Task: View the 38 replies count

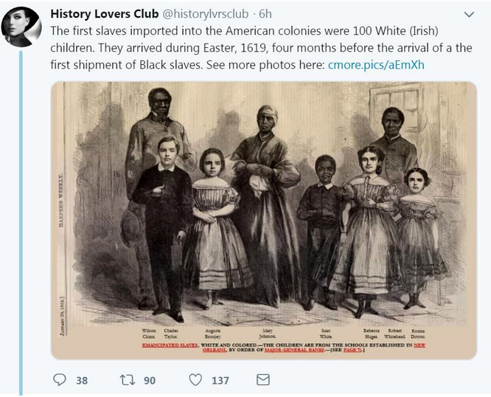Action: (82, 380)
